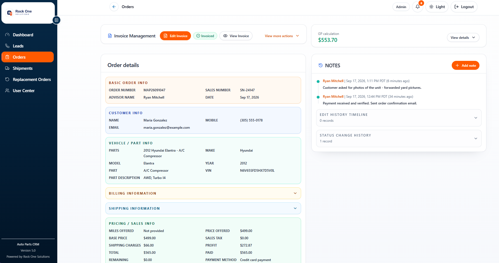Open the notifications bell
Viewport: 499px width, 263px height.
point(418,7)
